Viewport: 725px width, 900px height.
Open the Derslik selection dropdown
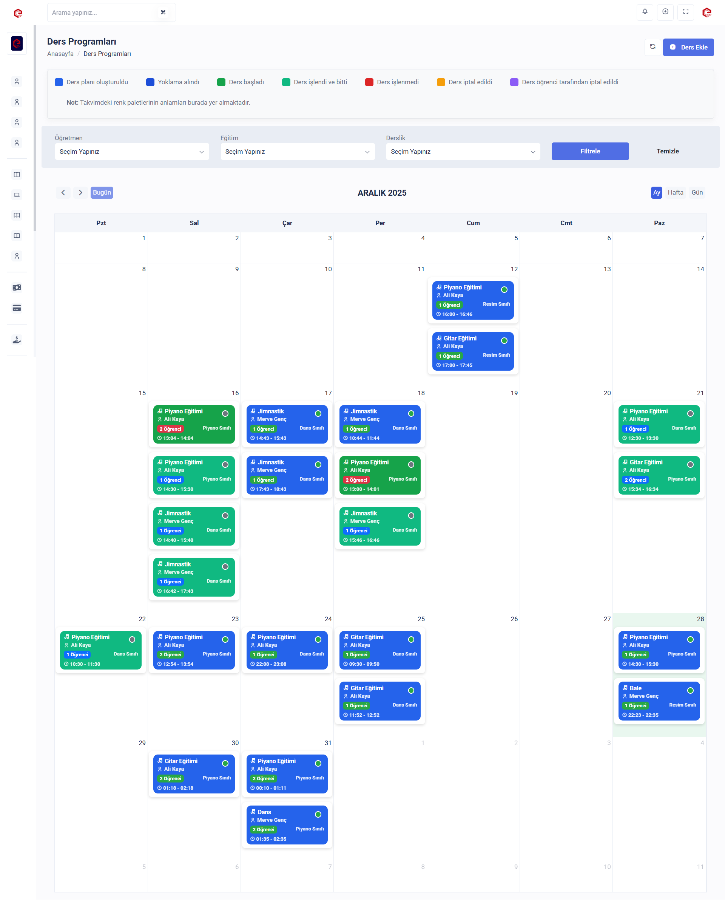click(463, 152)
